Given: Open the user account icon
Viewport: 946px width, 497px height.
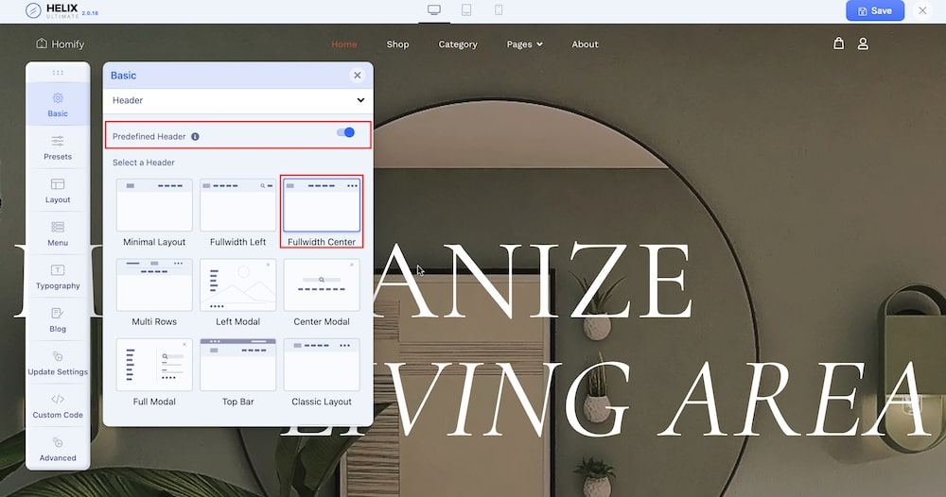Looking at the screenshot, I should (864, 44).
